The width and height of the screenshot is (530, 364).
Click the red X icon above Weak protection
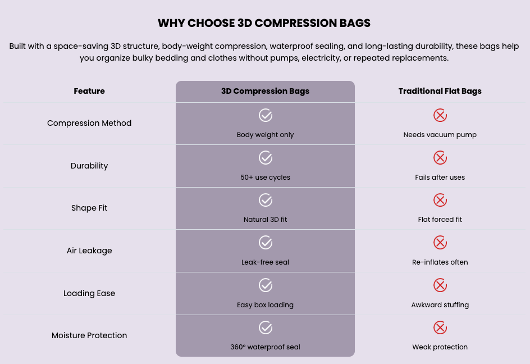440,327
